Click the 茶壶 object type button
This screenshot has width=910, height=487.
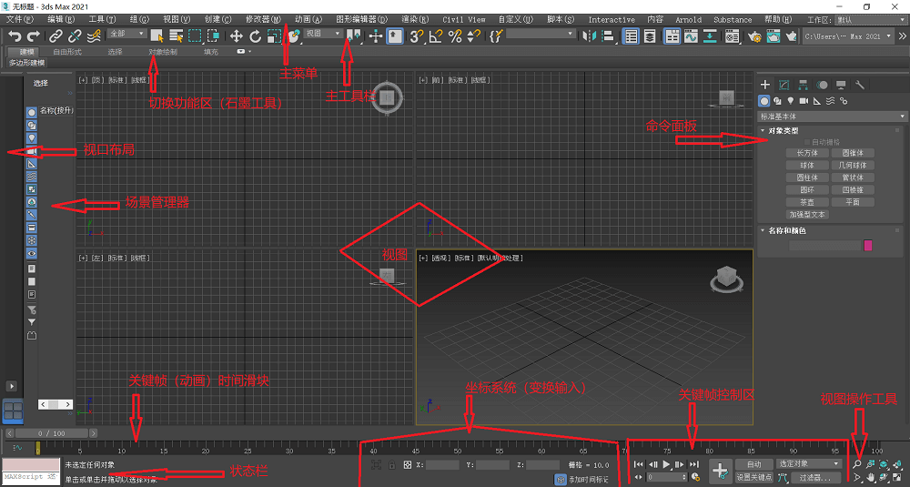[x=807, y=202]
